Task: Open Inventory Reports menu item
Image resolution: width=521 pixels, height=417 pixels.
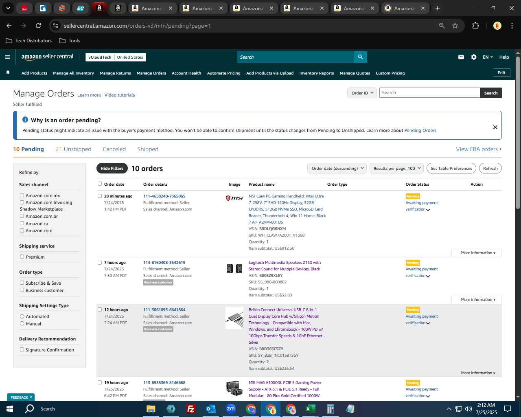Action: coord(317,73)
